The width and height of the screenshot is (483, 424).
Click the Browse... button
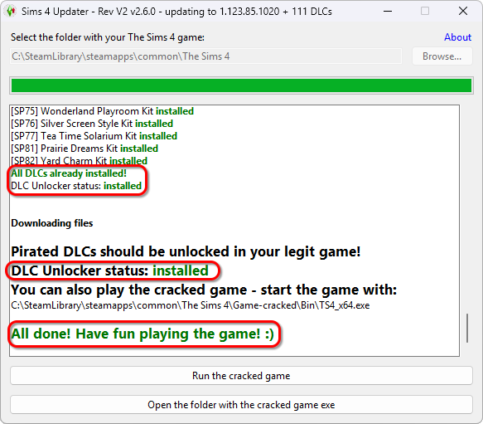coord(442,56)
